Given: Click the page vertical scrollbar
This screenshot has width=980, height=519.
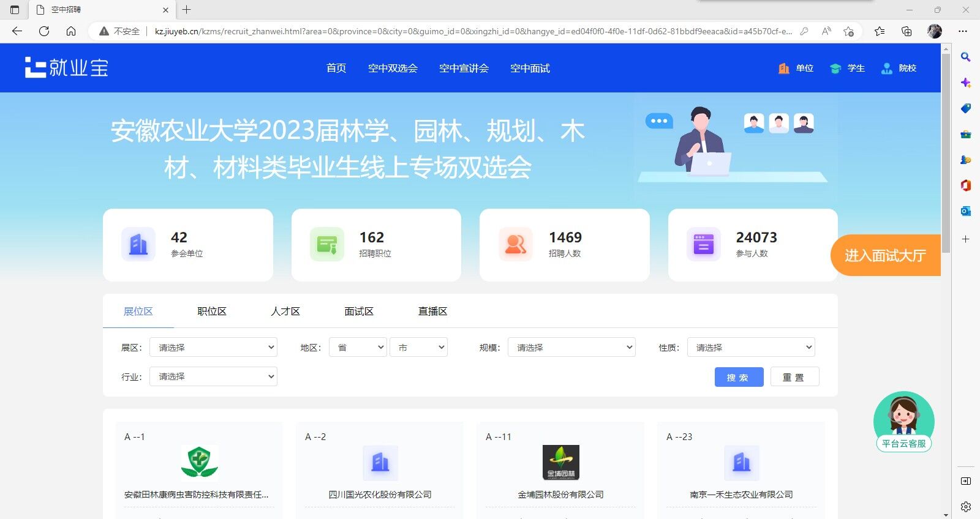Looking at the screenshot, I should coord(946,153).
